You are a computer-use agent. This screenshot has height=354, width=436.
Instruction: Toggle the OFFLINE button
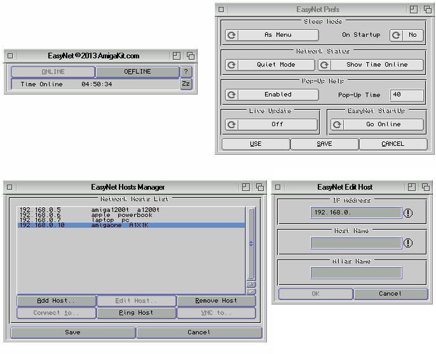137,72
